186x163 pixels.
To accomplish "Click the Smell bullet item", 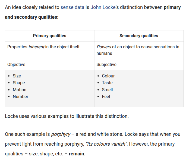I will tap(107, 90).
